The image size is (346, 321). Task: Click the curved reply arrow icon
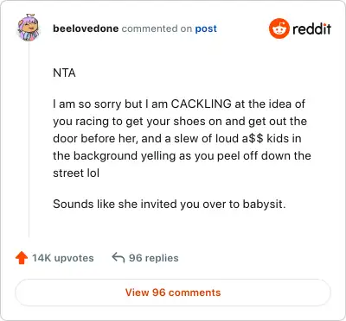[x=118, y=257]
